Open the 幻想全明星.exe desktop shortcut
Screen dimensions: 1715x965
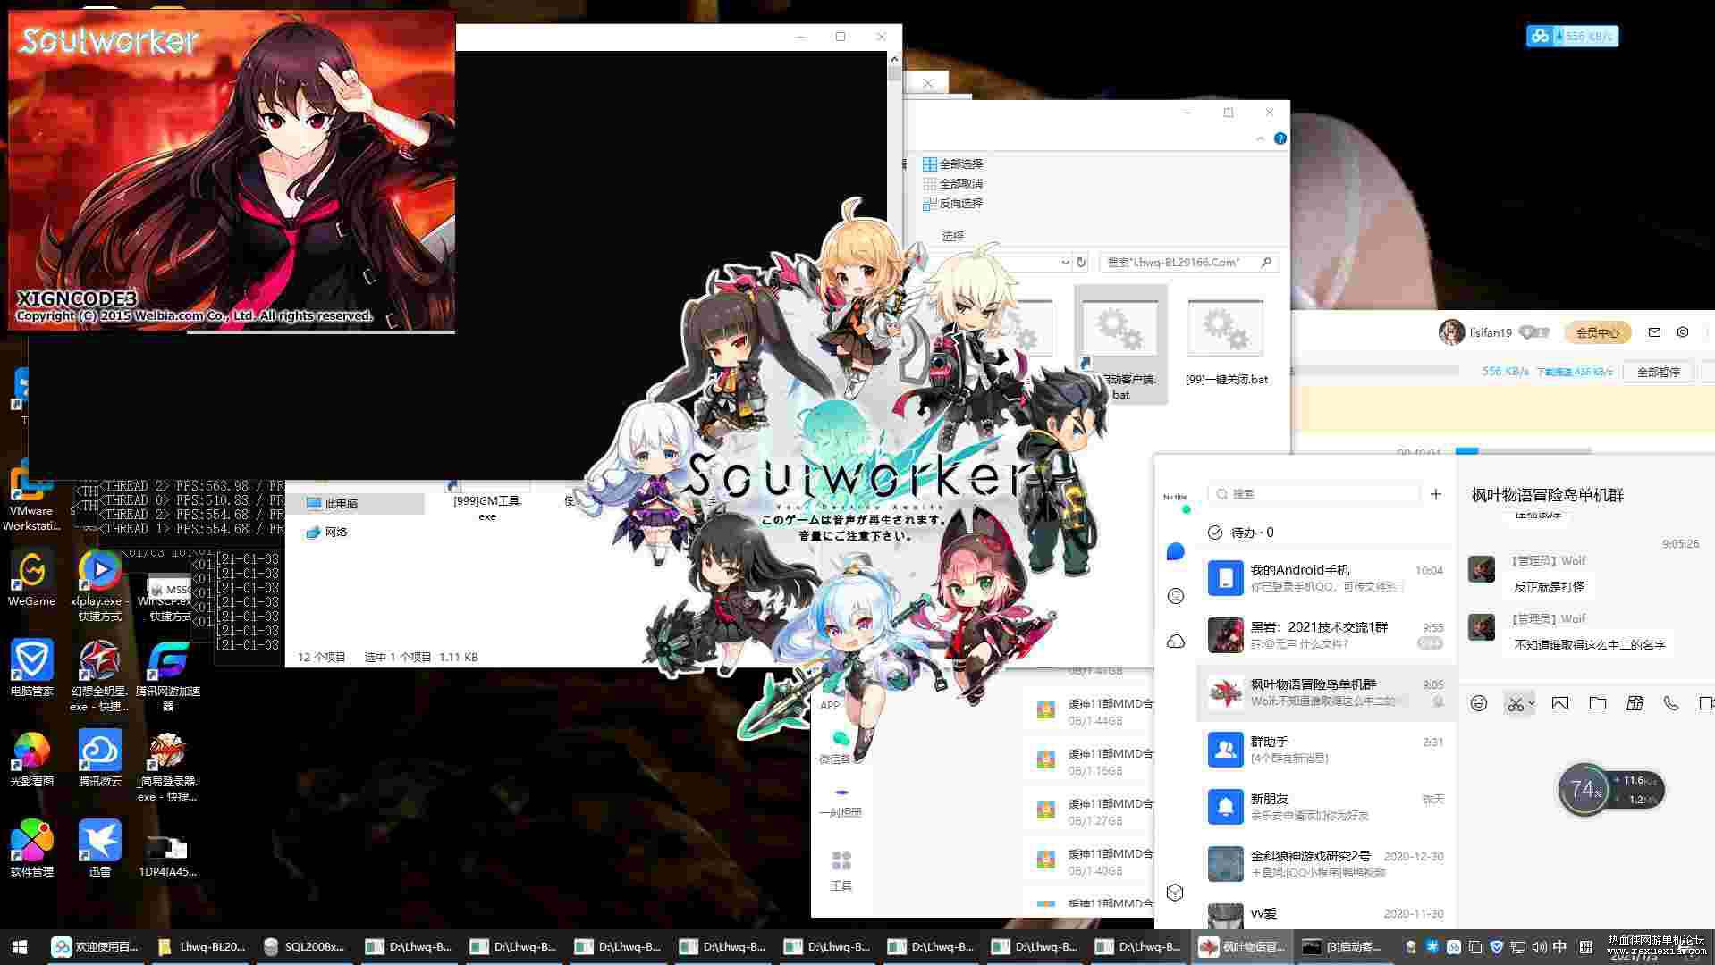pyautogui.click(x=99, y=675)
